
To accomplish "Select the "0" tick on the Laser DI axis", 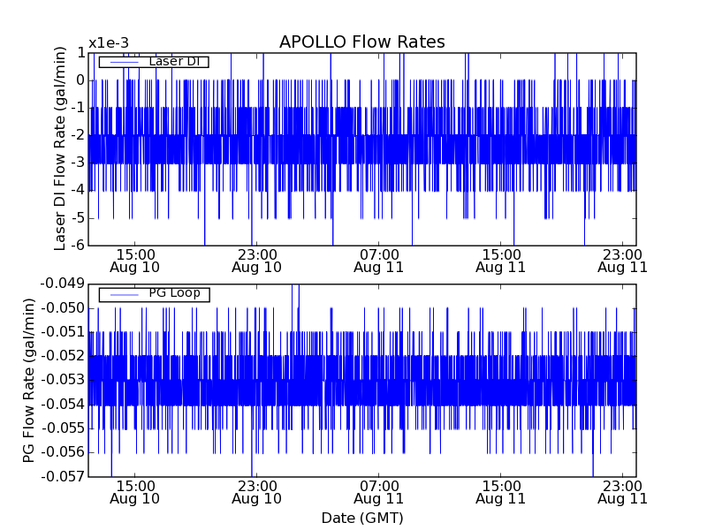I will click(x=80, y=80).
